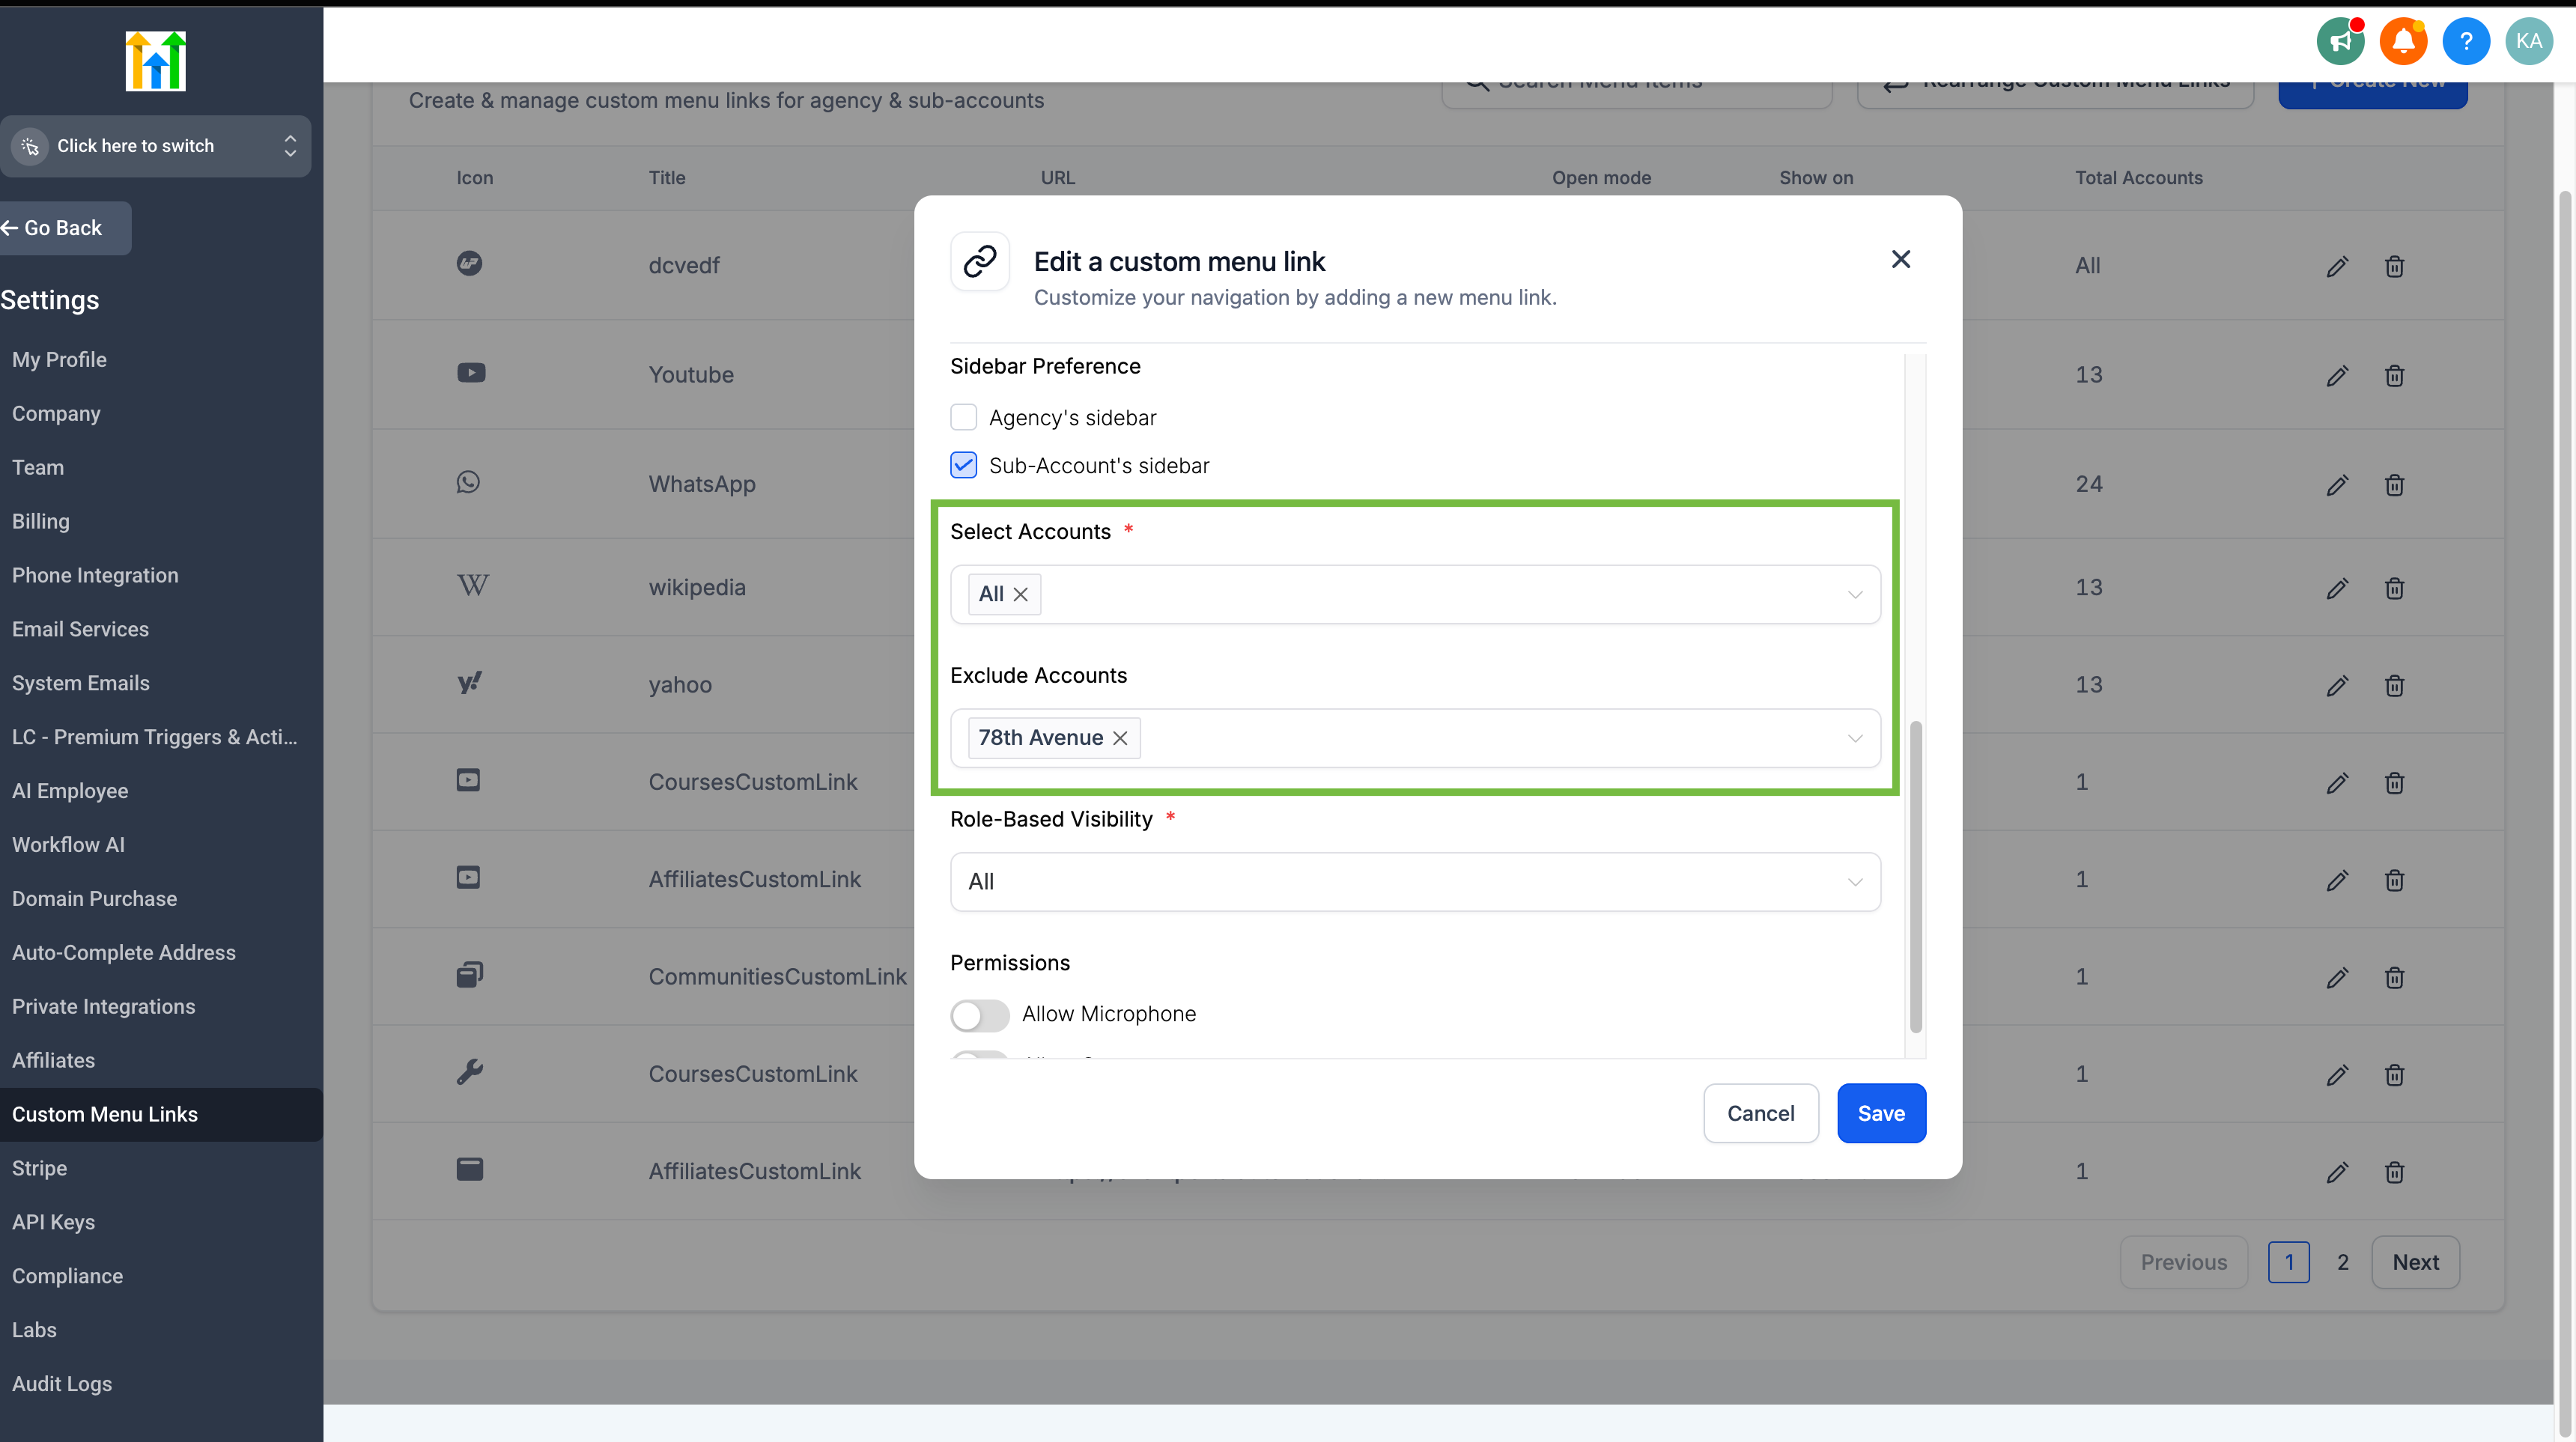Viewport: 2576px width, 1442px height.
Task: Click the help question mark icon
Action: tap(2466, 41)
